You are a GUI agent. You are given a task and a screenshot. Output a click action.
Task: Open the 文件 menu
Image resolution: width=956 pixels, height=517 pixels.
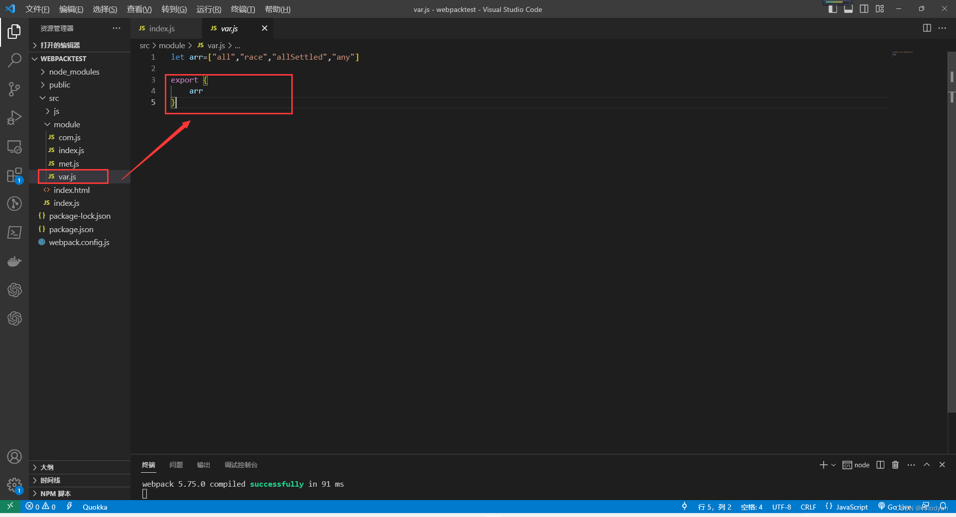click(x=37, y=9)
